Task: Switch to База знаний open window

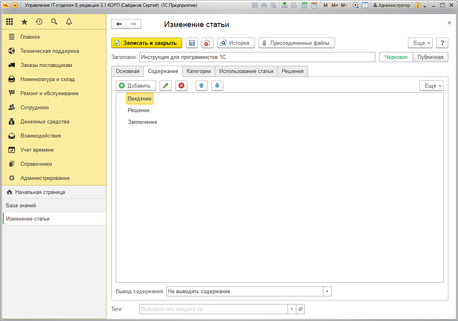Action: pos(54,205)
